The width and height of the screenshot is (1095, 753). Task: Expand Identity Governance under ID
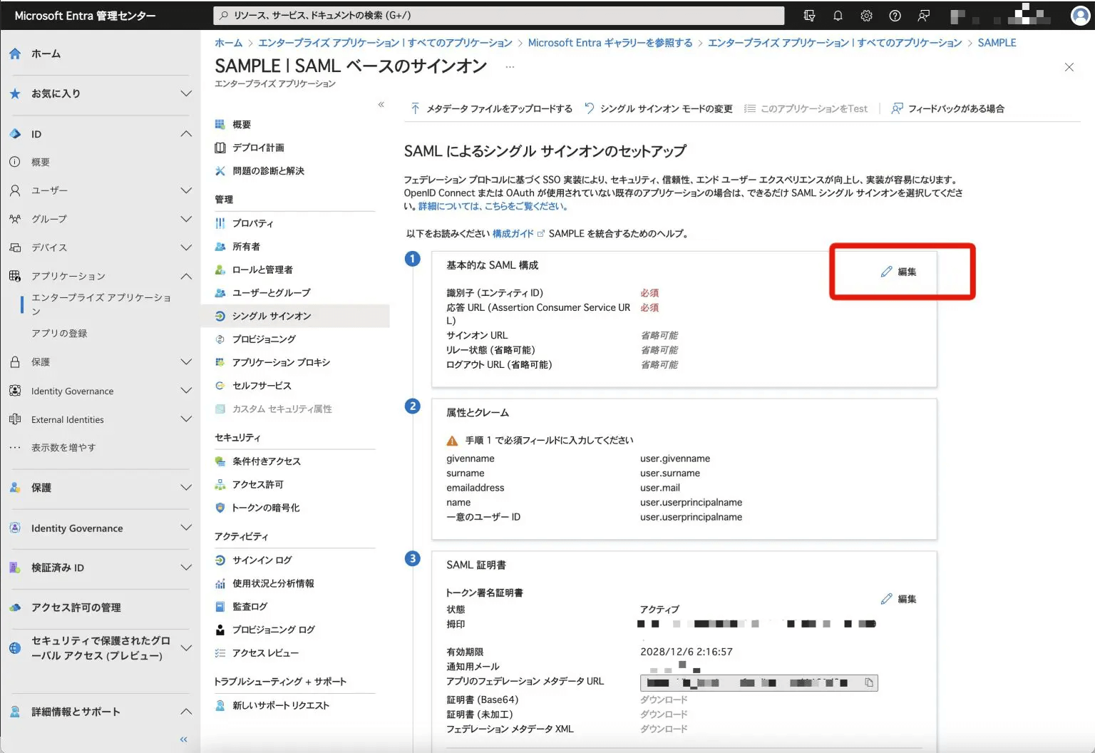pos(186,391)
